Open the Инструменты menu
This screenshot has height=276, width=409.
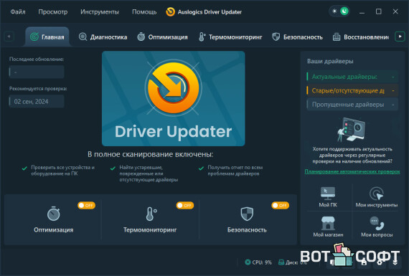click(100, 11)
